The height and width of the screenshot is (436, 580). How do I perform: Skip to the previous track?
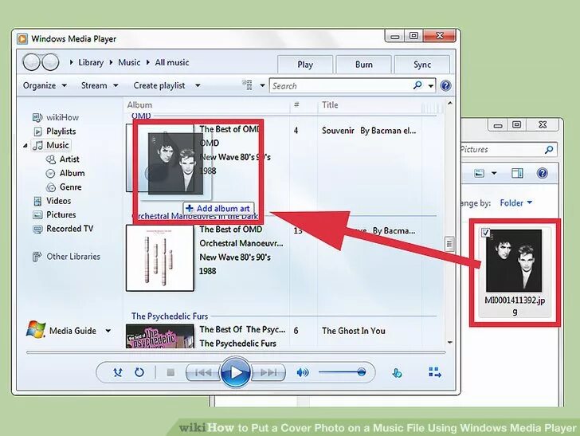click(203, 372)
